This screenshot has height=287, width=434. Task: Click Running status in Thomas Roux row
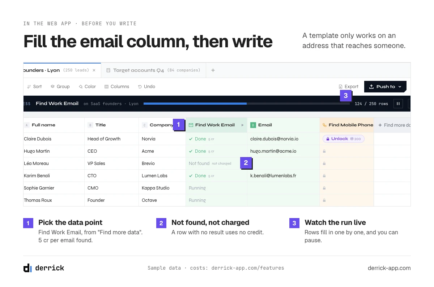pos(197,200)
